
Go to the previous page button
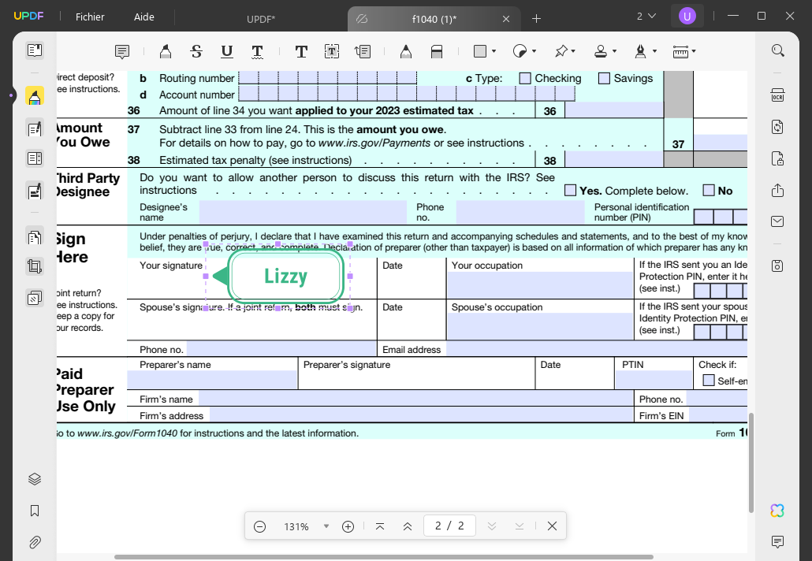tap(408, 526)
